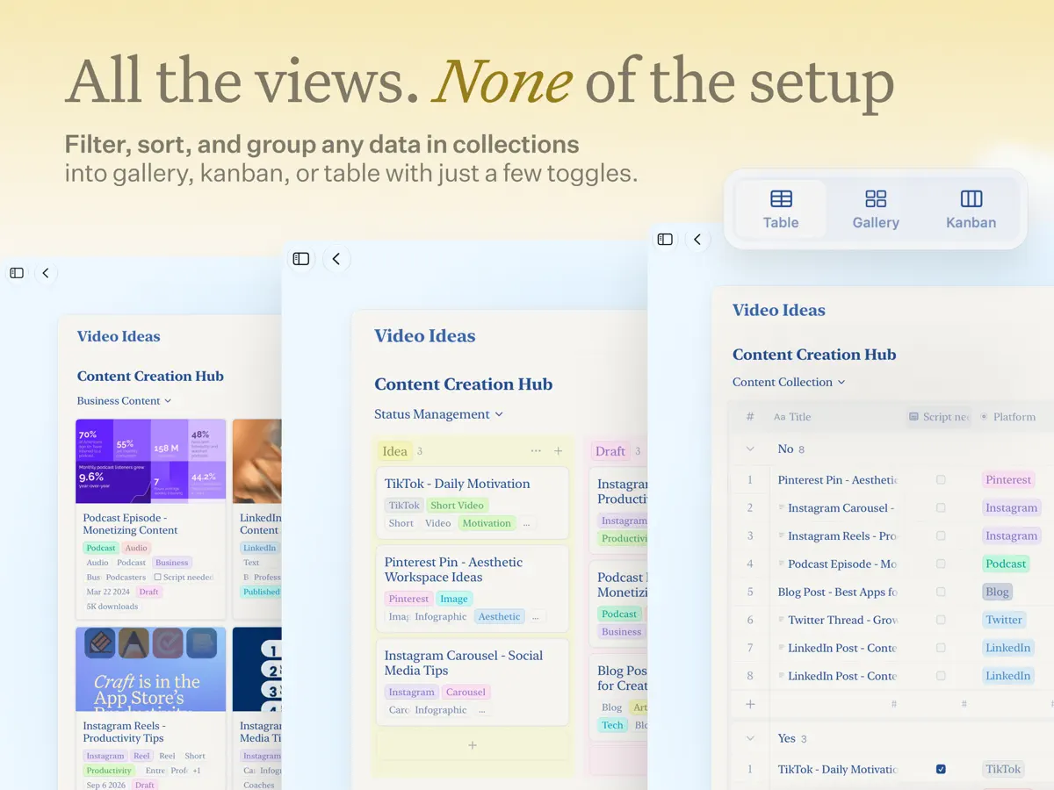Check Script needed for Podcast Episode row
1054x790 pixels.
(941, 564)
